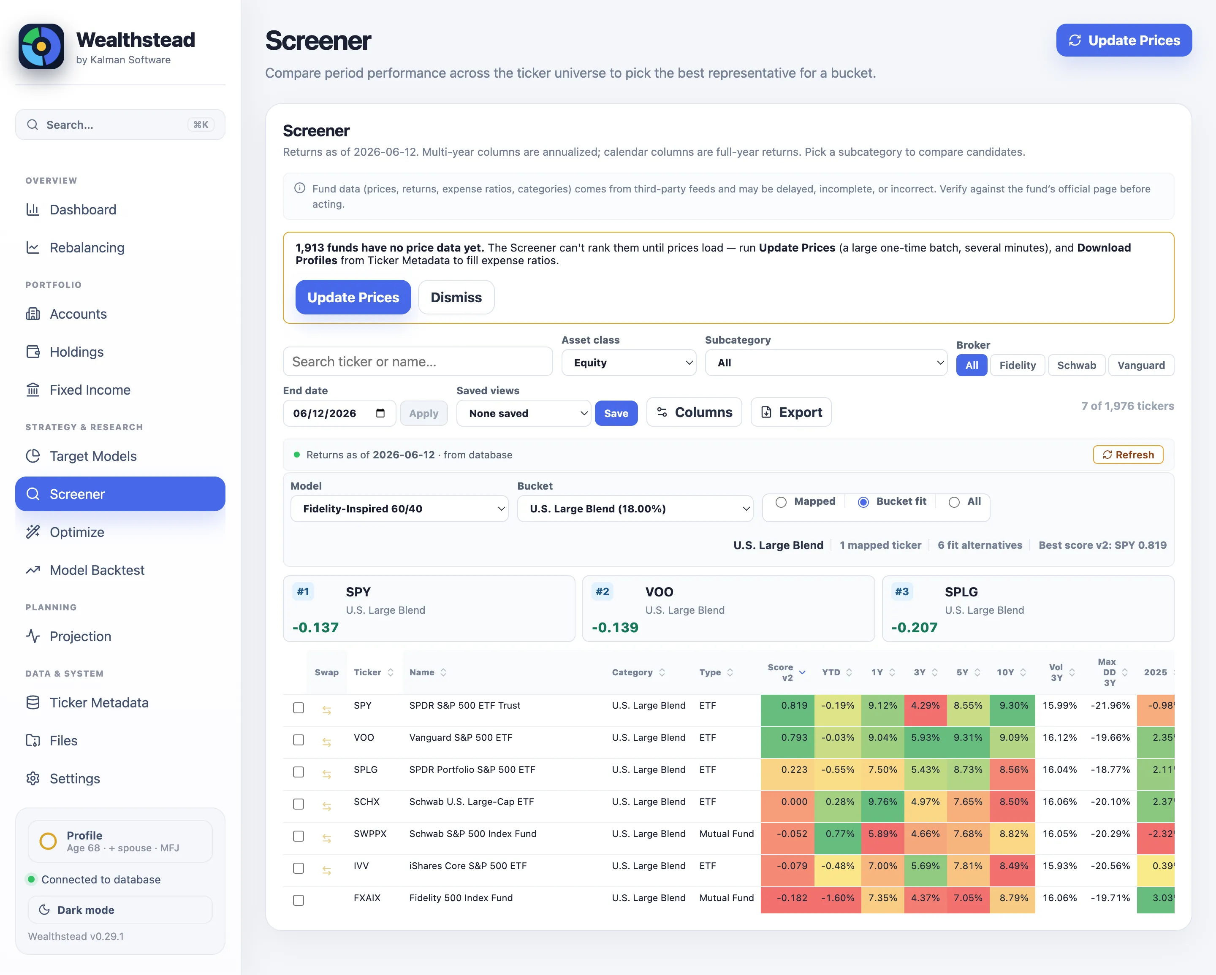Click the Search ticker or name field
The image size is (1216, 975).
417,361
